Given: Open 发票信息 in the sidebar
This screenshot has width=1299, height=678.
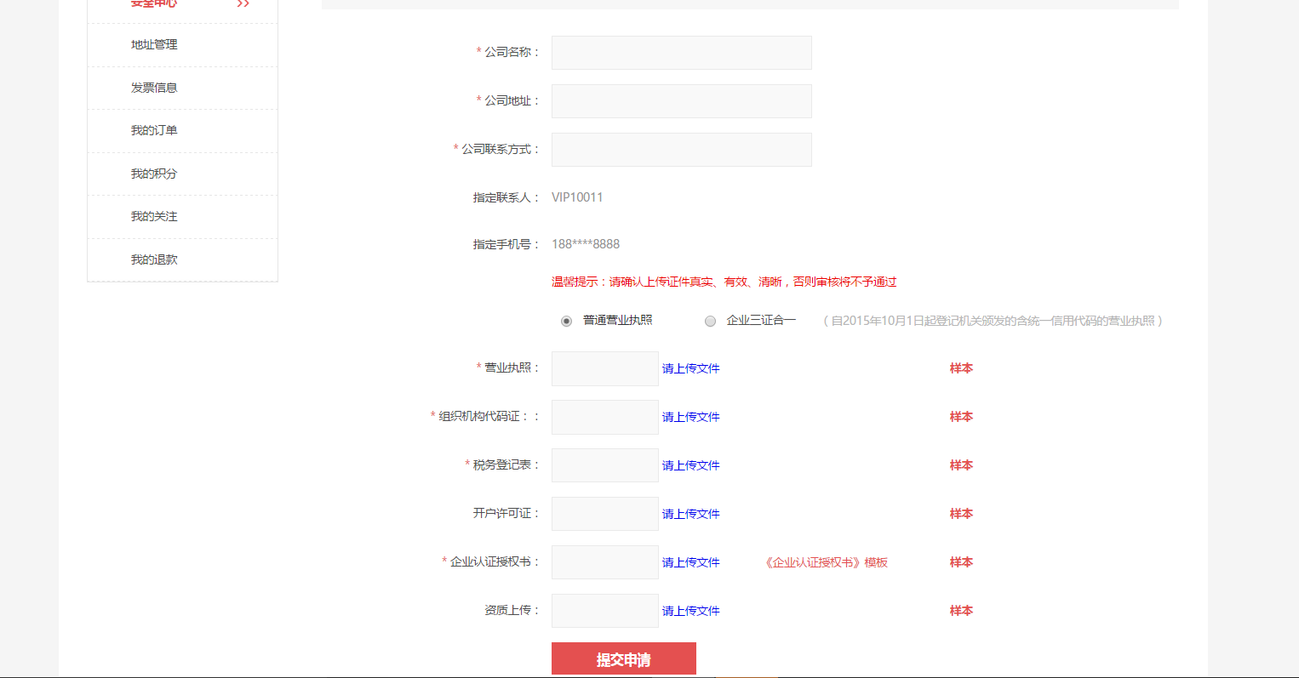Looking at the screenshot, I should [x=154, y=88].
